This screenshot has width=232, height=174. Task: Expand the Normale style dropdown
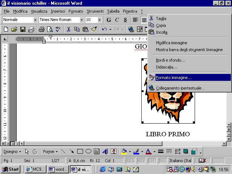click(x=36, y=20)
